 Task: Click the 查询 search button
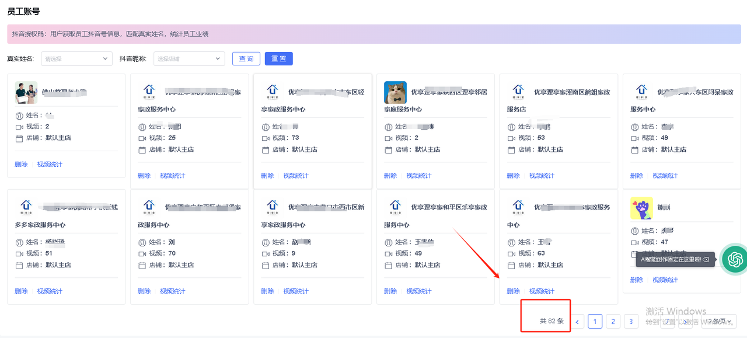(x=246, y=58)
